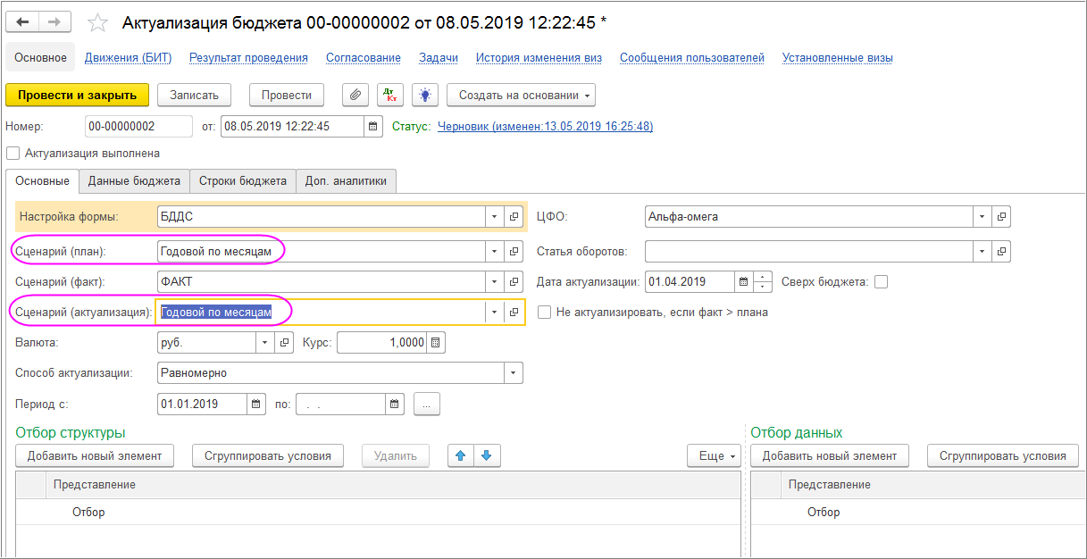This screenshot has width=1087, height=559.
Task: Click the Курс value field
Action: 381,343
